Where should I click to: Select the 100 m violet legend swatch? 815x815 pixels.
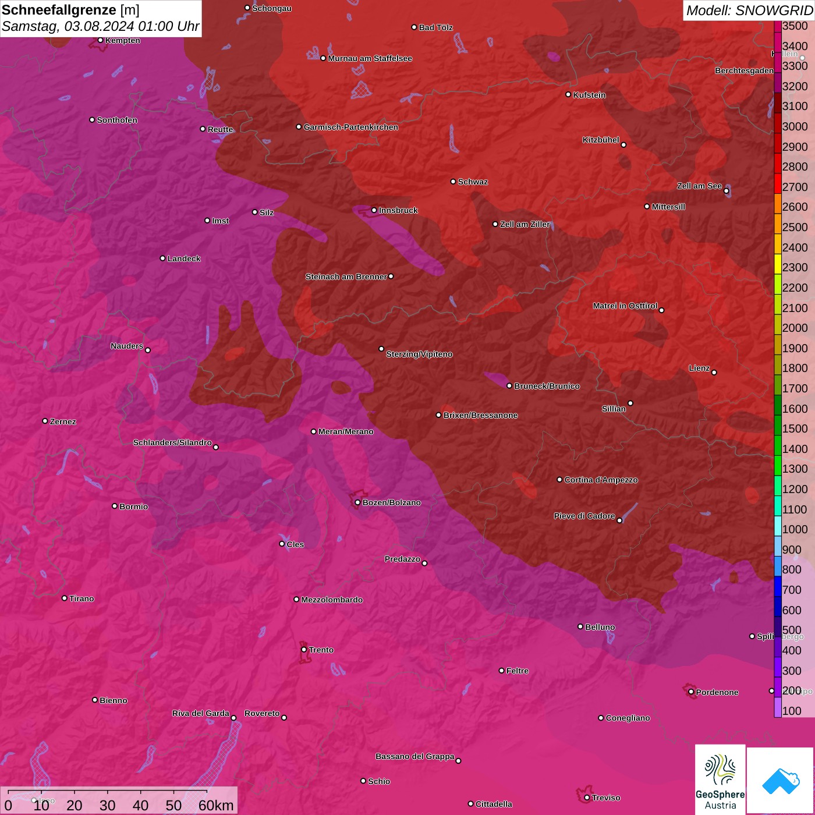point(778,708)
